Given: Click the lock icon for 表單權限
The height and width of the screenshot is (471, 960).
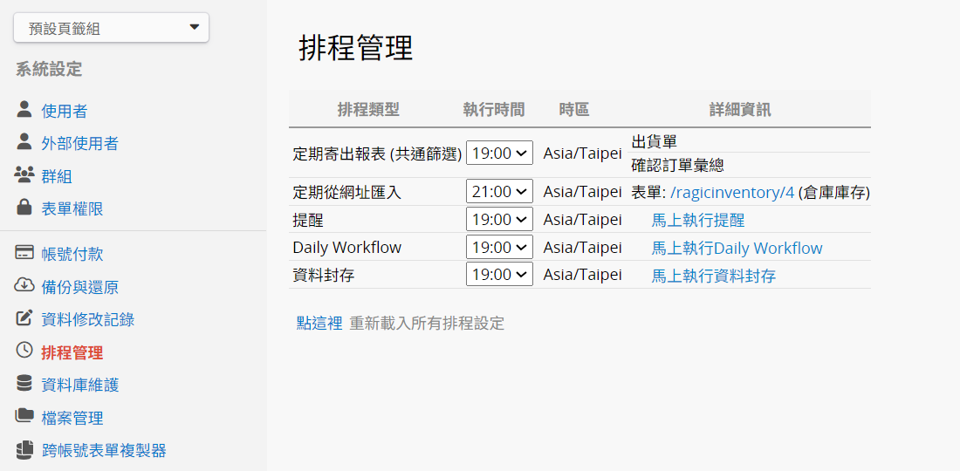Looking at the screenshot, I should click(x=24, y=208).
